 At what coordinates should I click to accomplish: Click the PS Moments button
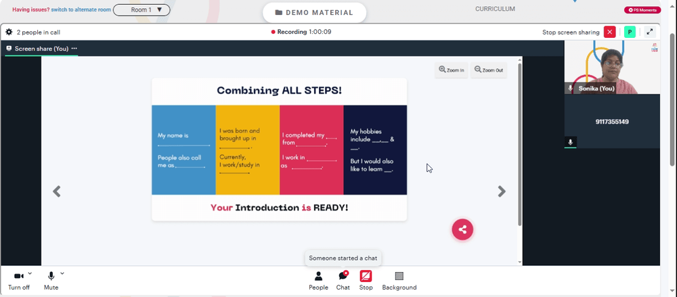(642, 10)
